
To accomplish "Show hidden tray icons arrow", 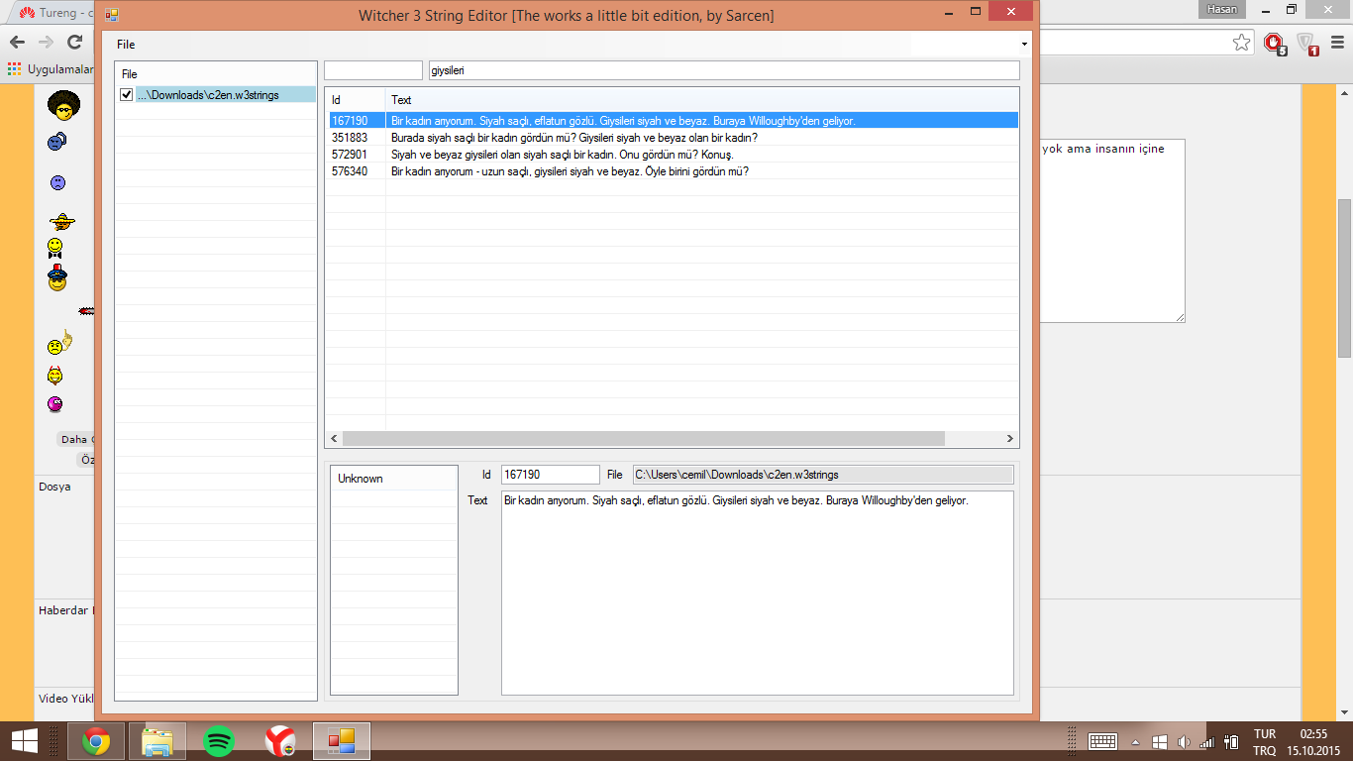I will (1136, 742).
